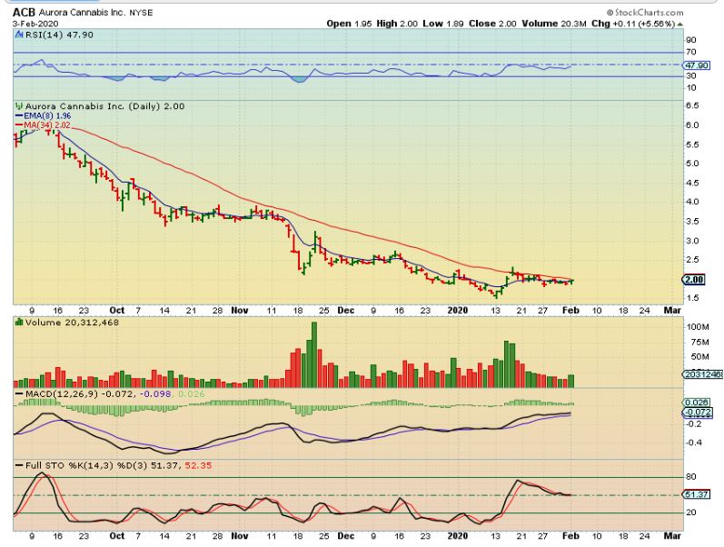Click the Open 1.95 value

pos(349,24)
